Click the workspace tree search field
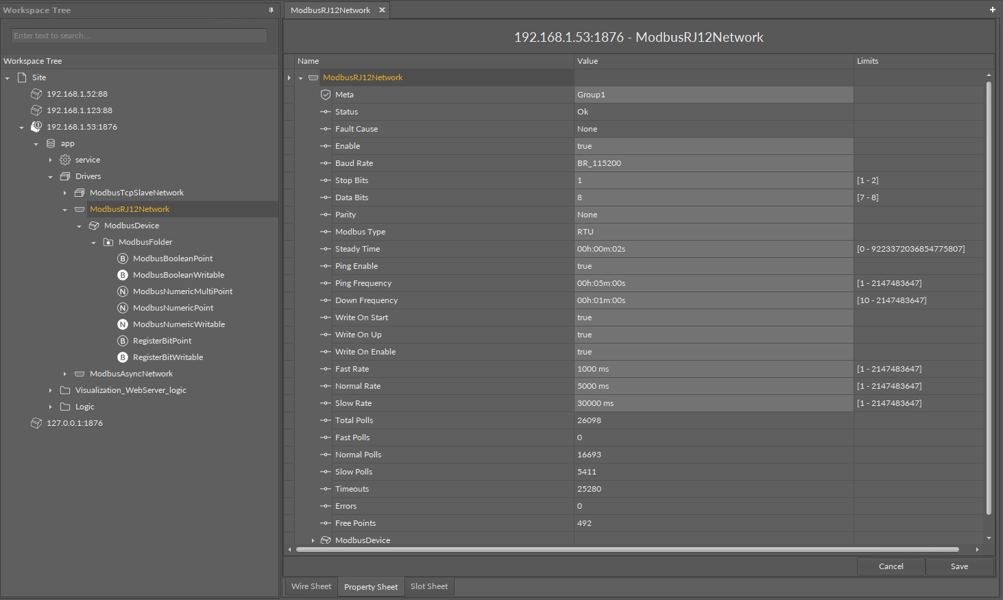The width and height of the screenshot is (1003, 600). click(139, 36)
